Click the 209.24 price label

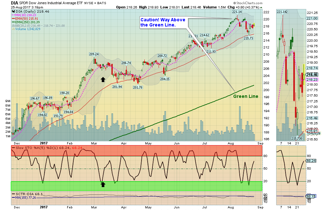pos(94,54)
